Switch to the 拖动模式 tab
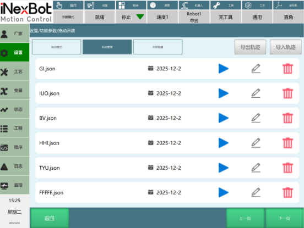Screen dimensions: 304x228 point(56,47)
